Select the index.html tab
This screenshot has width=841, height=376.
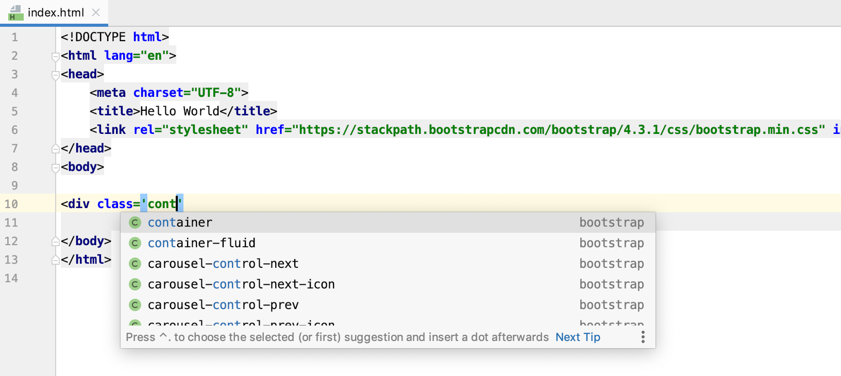(x=56, y=12)
